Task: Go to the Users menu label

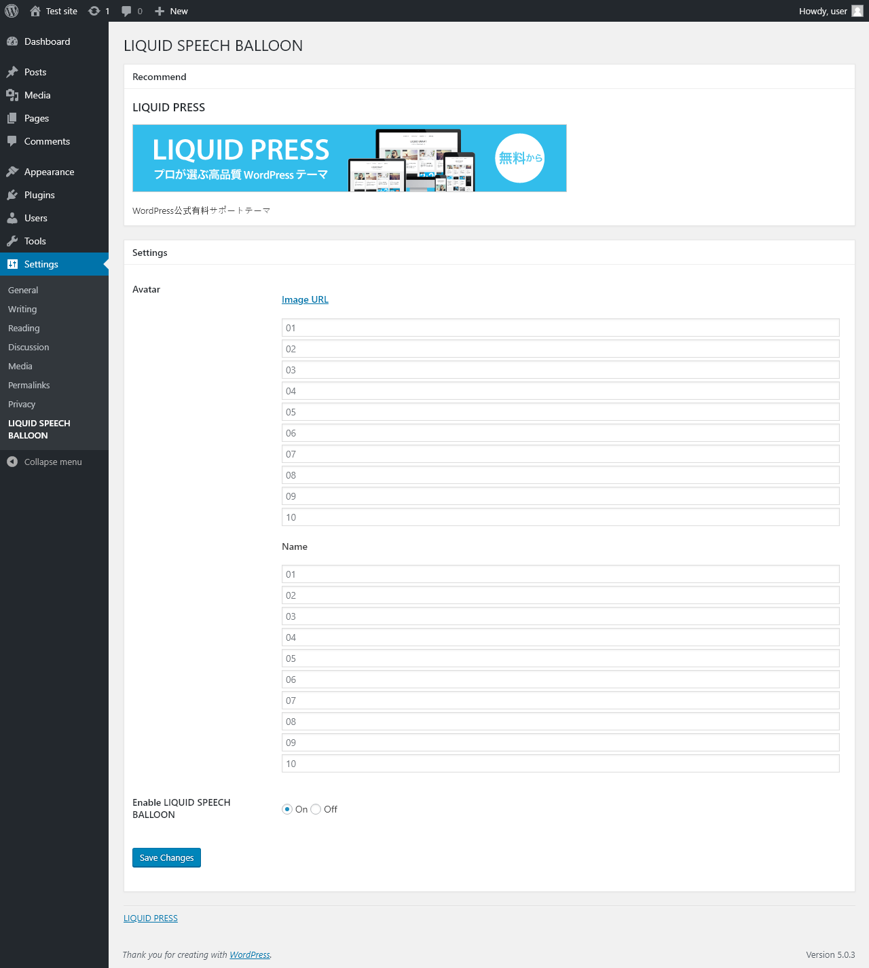Action: click(x=36, y=218)
